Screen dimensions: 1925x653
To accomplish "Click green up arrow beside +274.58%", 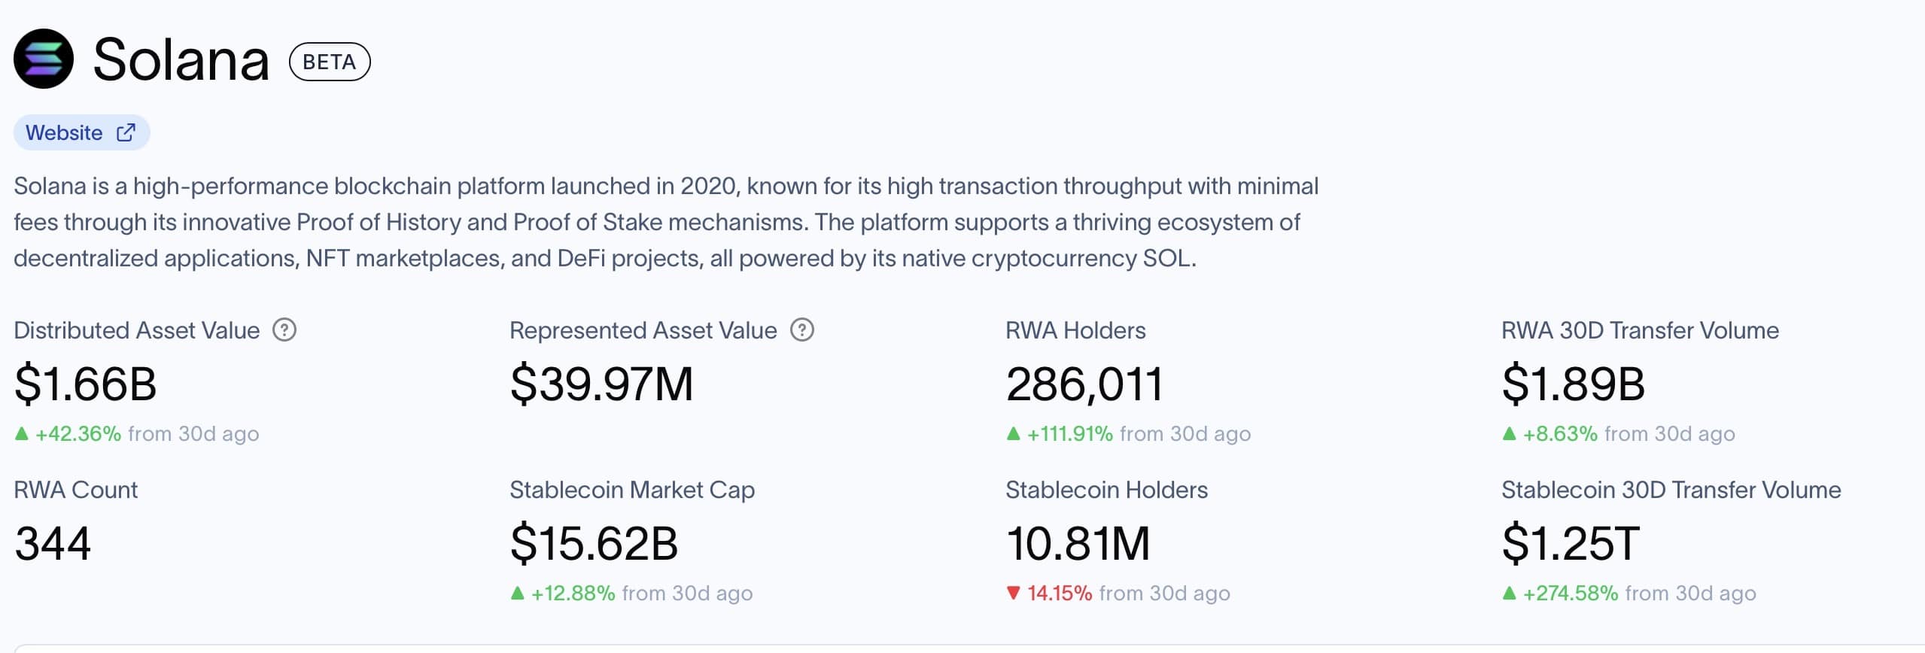I will point(1509,594).
